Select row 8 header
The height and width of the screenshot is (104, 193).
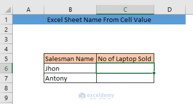pyautogui.click(x=6, y=88)
